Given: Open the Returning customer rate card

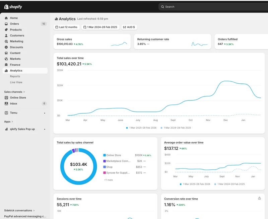Looking at the screenshot, I should [x=173, y=42].
